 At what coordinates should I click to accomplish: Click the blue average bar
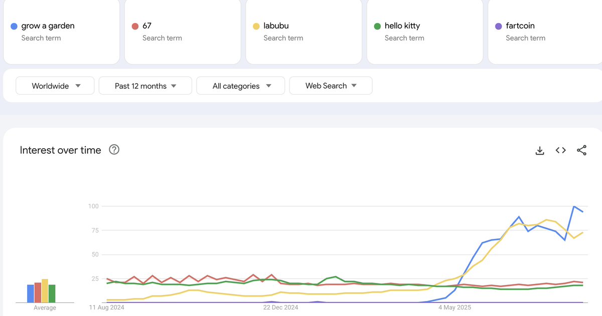pyautogui.click(x=30, y=293)
